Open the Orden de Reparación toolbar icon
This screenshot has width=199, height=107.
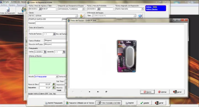pyautogui.click(x=8, y=11)
